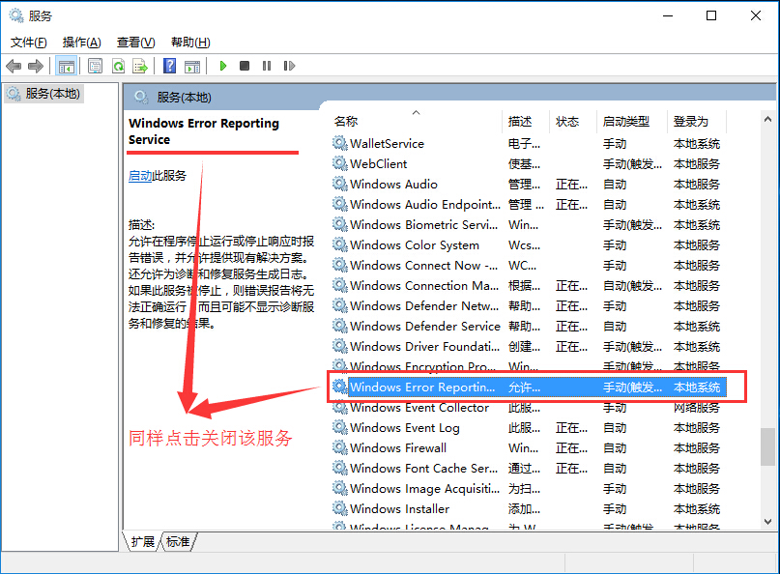Click the Export List toolbar icon

140,66
